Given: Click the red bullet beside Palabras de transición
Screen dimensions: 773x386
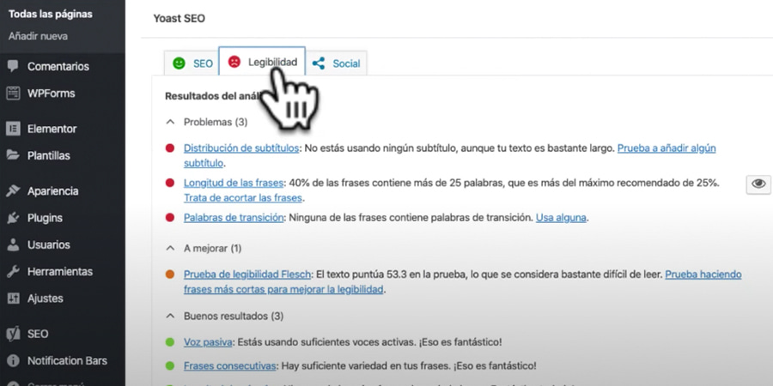Looking at the screenshot, I should coord(170,218).
